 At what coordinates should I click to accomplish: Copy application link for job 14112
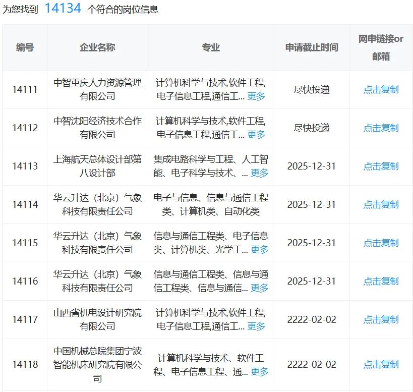coord(381,128)
